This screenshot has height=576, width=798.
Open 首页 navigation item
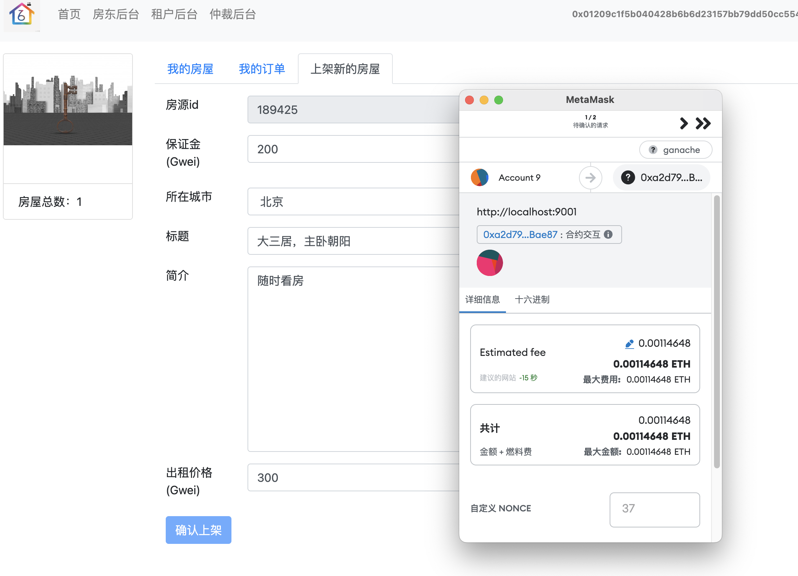69,14
